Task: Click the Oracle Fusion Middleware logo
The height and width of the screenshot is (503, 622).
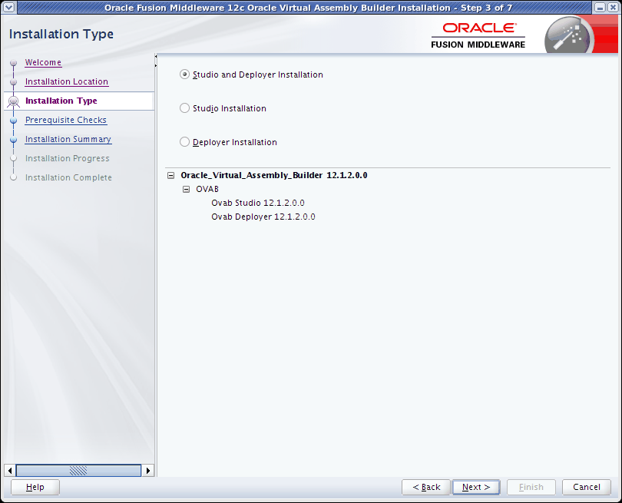Action: coord(478,35)
